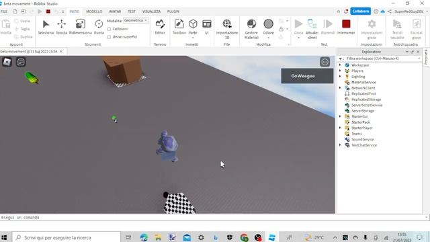Open the Modalità Geometrica dropdown
The width and height of the screenshot is (430, 242).
click(x=136, y=21)
